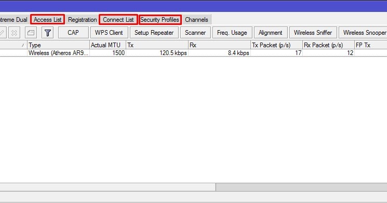Sort by Tx Packet (p/s) column
387x203 pixels.
click(x=276, y=45)
